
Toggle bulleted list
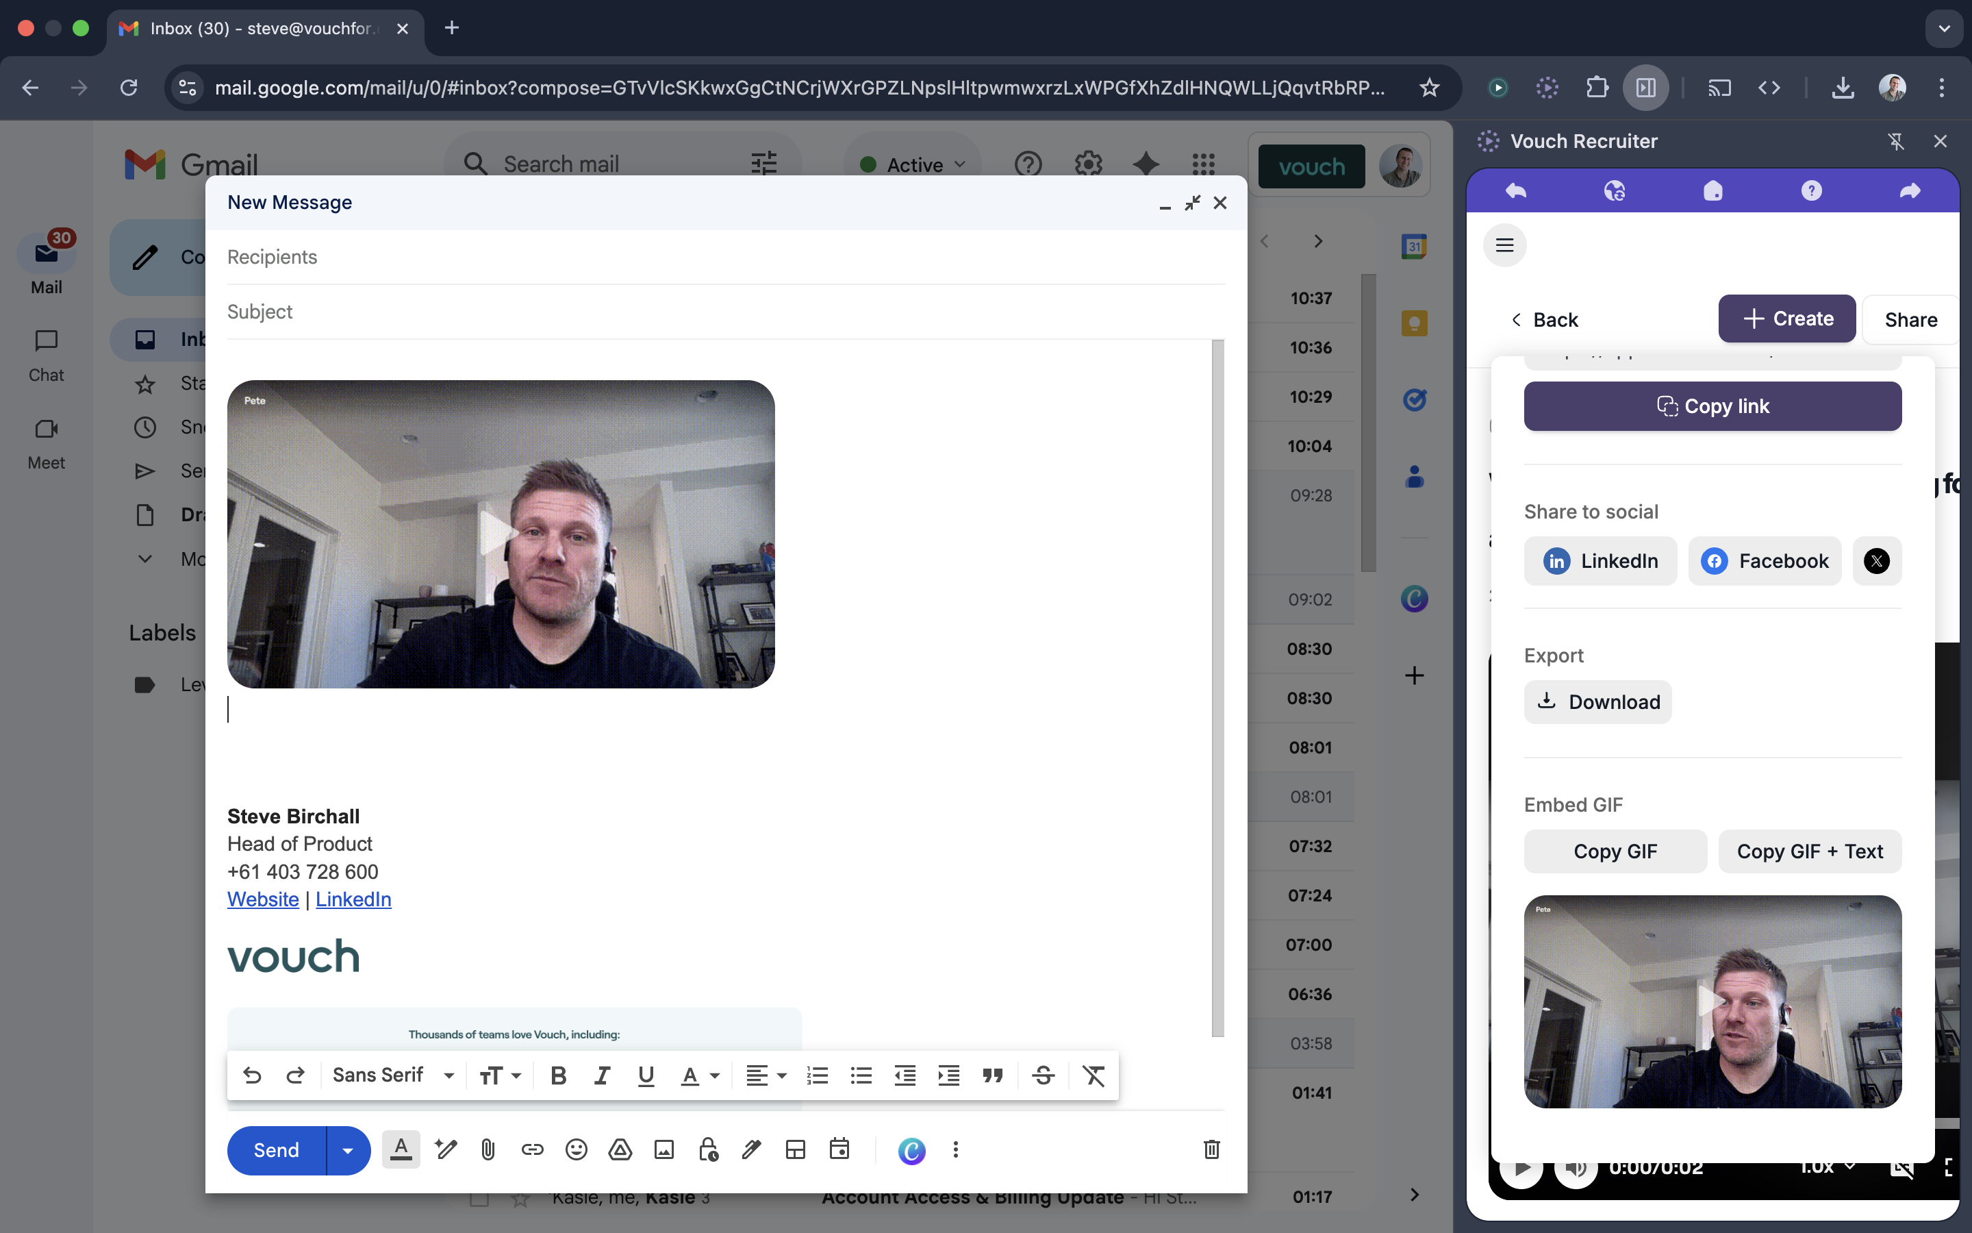[x=861, y=1075]
